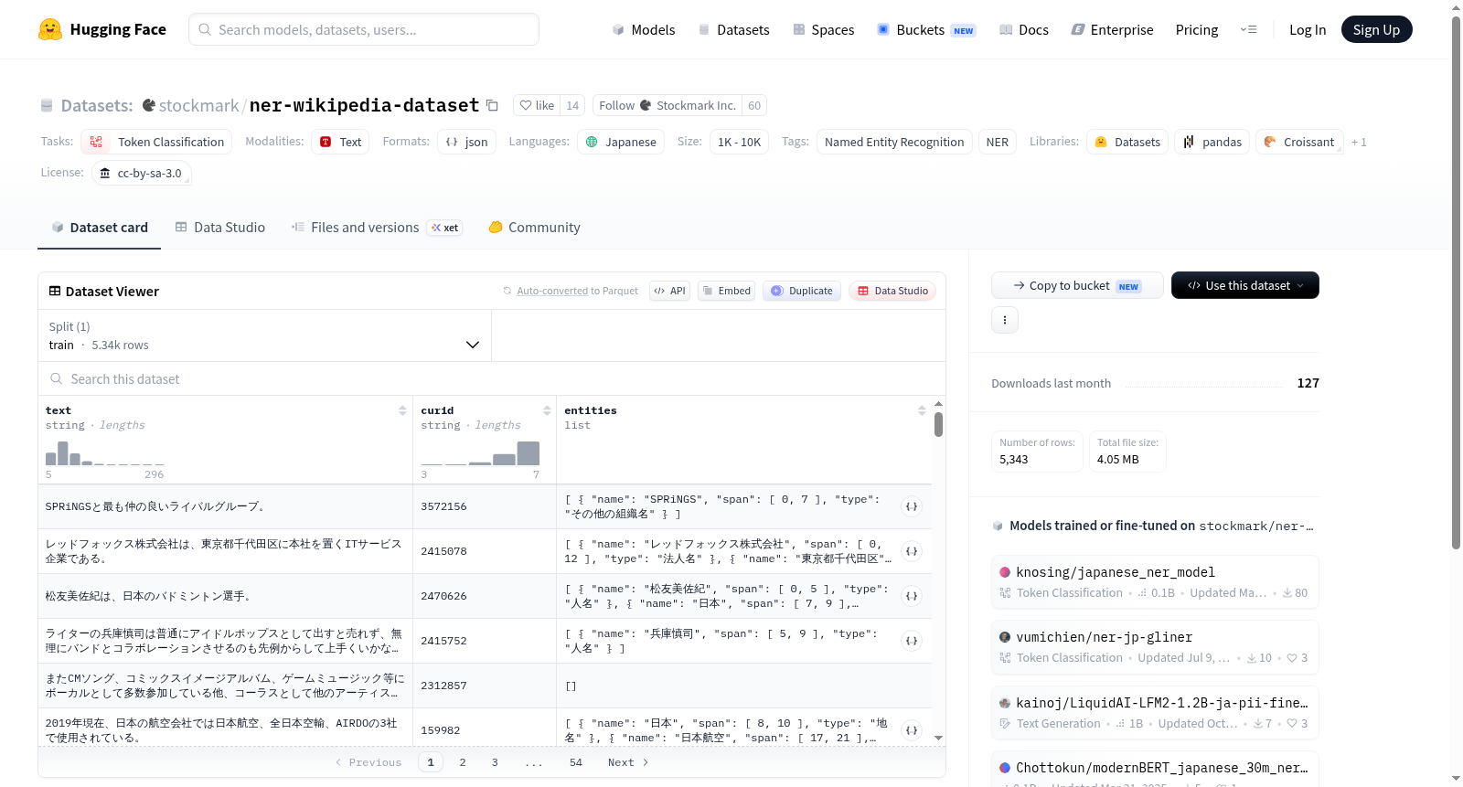Expand the train split selector
This screenshot has width=1463, height=787.
tap(264, 335)
